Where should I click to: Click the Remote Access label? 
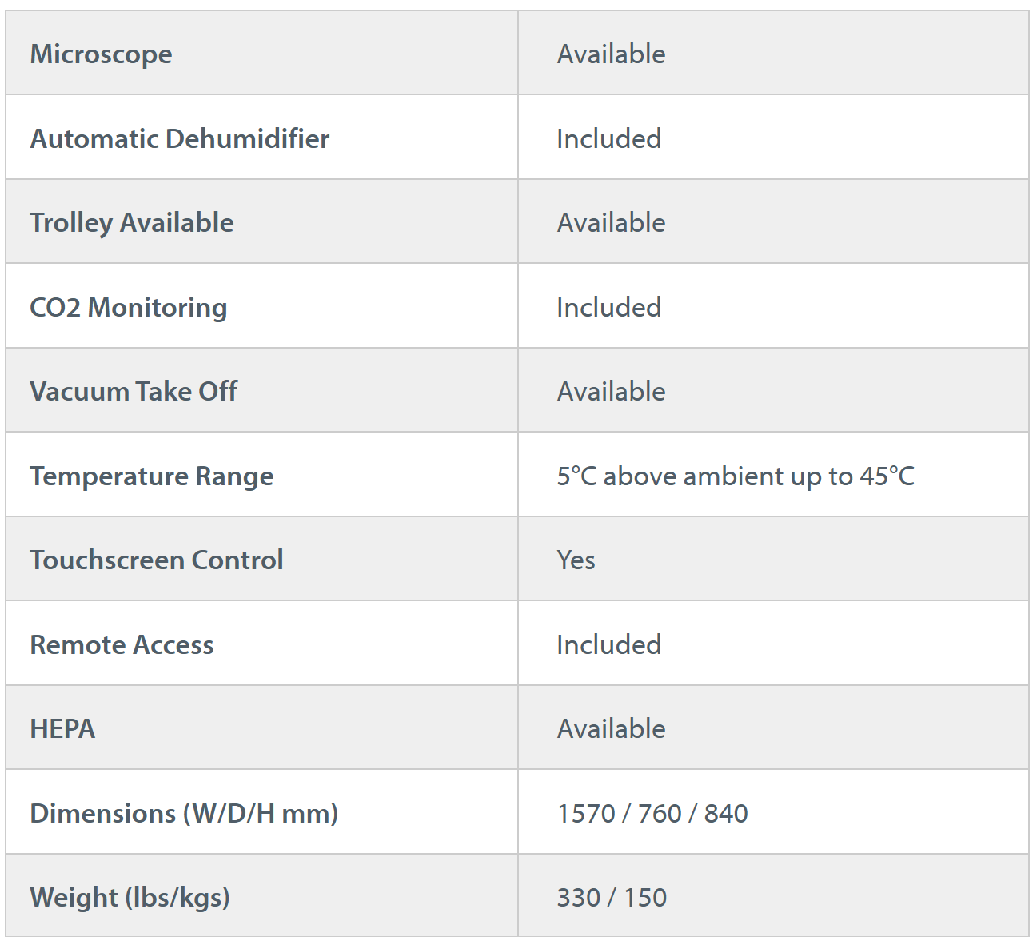(x=122, y=645)
